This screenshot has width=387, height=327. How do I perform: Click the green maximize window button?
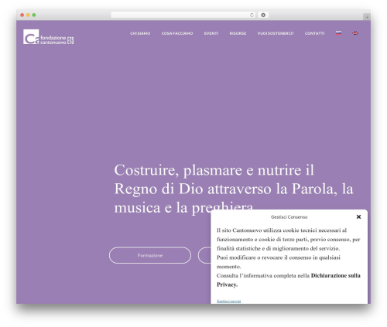[34, 15]
